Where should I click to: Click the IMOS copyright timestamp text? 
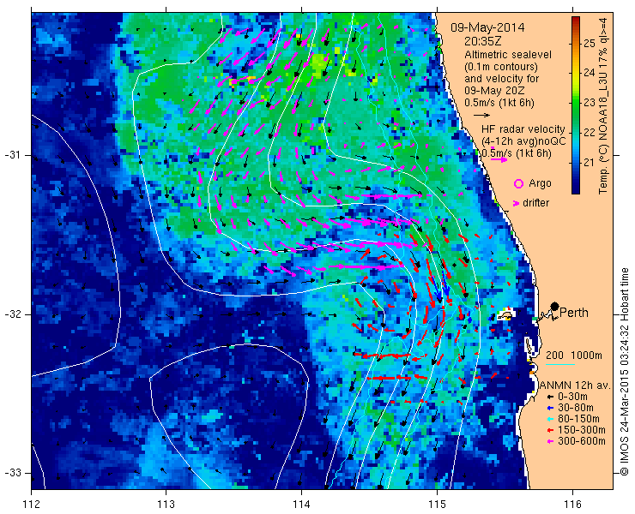(624, 371)
